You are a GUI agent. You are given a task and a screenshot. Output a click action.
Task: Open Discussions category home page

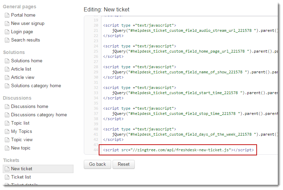[x=39, y=115]
